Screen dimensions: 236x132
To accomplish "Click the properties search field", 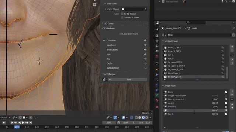I will 196,23.
